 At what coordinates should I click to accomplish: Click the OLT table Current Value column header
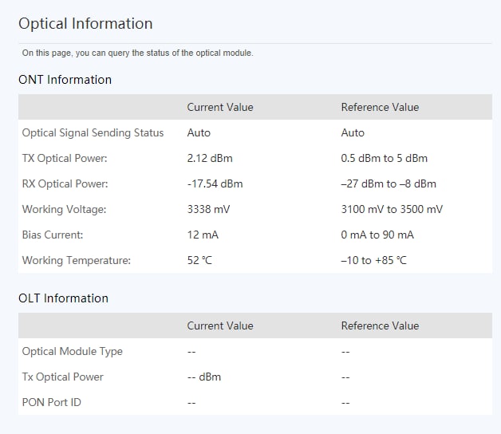click(220, 325)
